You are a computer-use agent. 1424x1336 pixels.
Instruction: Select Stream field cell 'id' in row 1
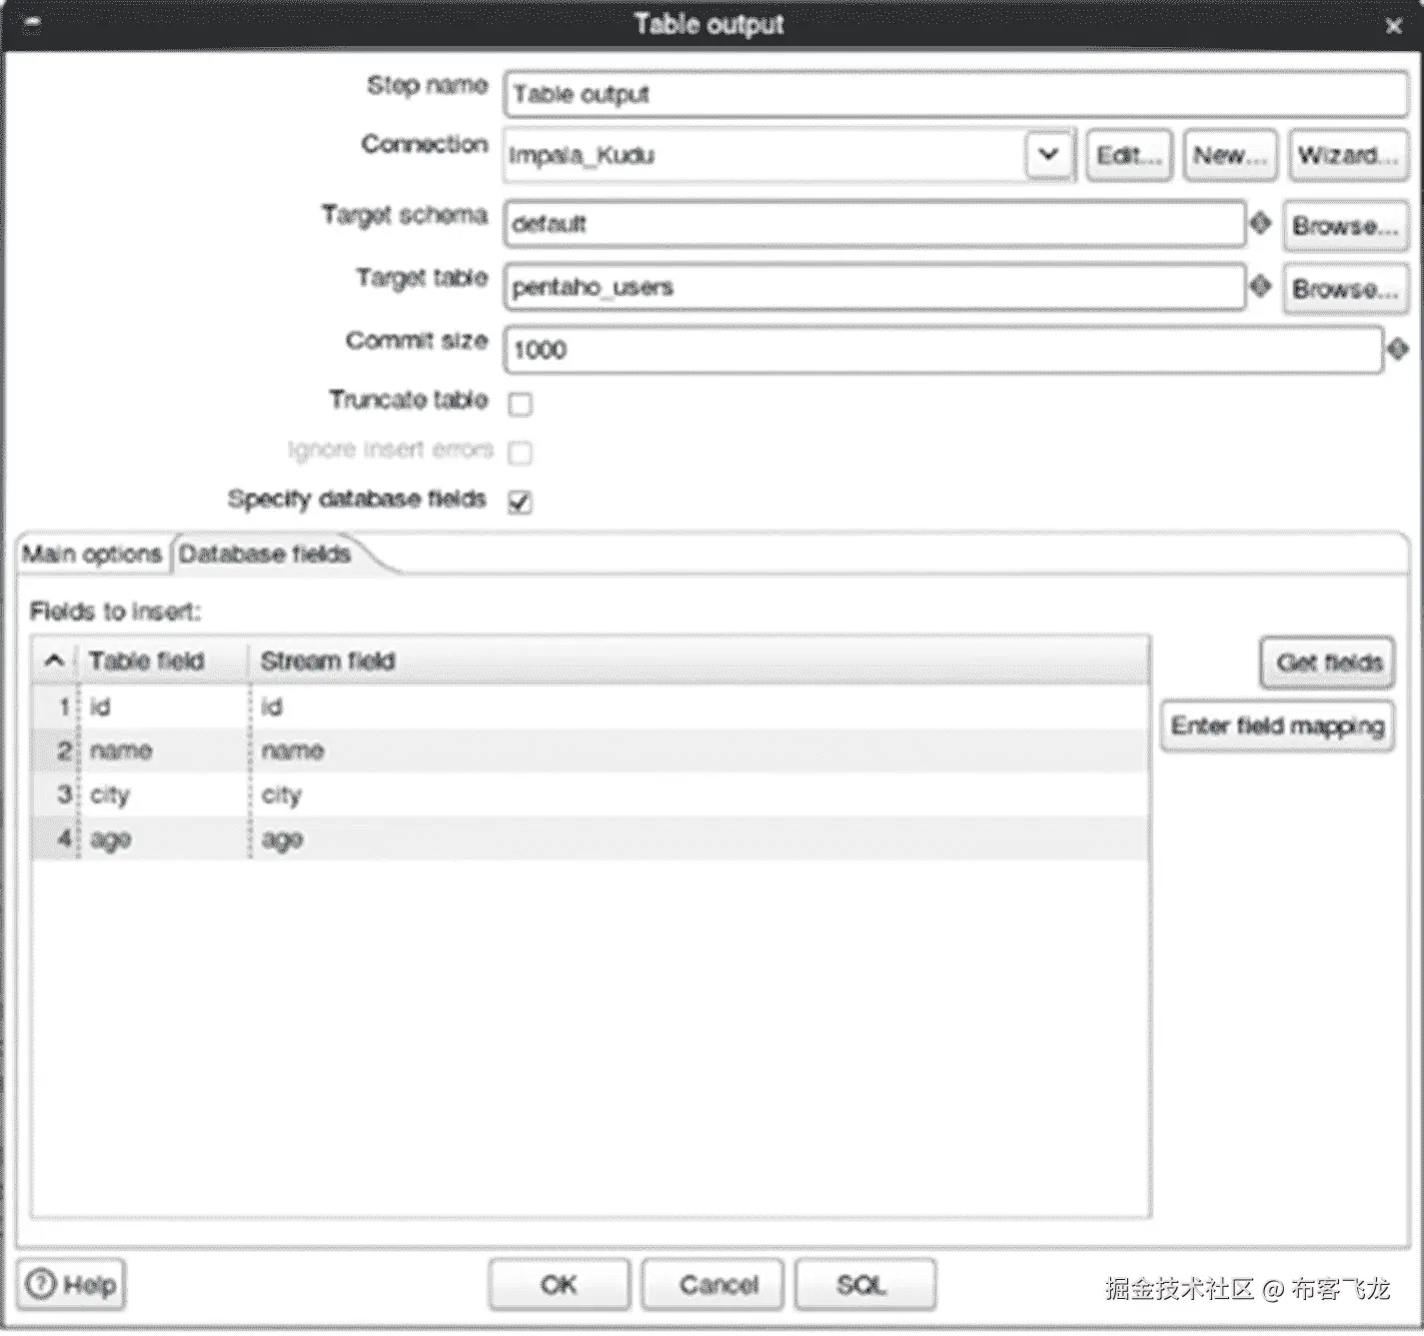(x=700, y=706)
